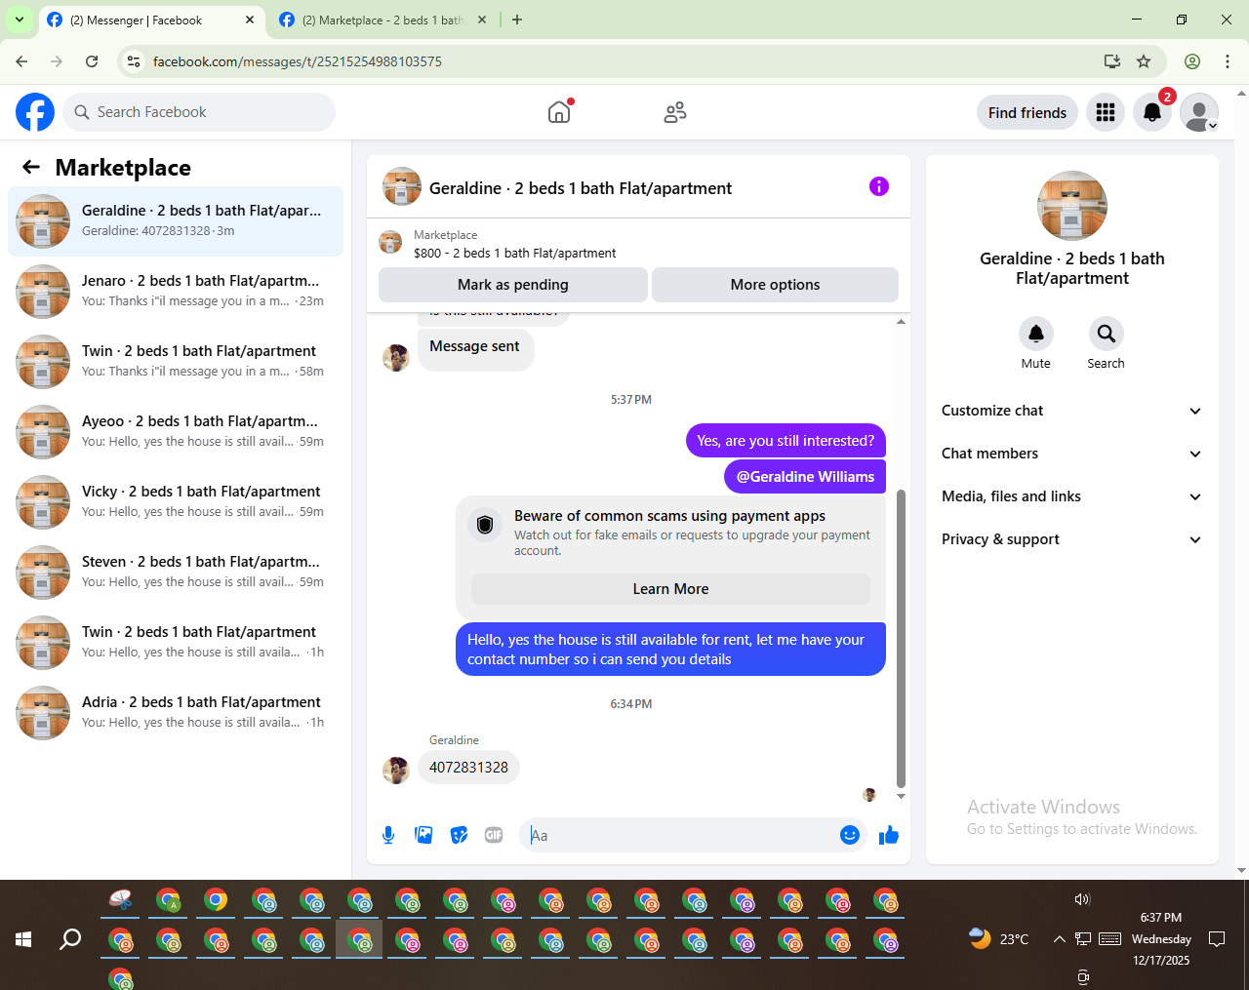1249x990 pixels.
Task: Open a new Chrome tab
Action: (x=517, y=20)
